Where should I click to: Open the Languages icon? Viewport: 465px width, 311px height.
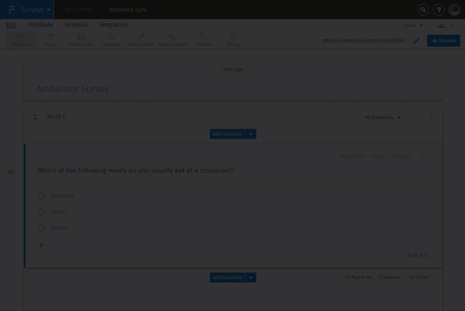(x=111, y=37)
